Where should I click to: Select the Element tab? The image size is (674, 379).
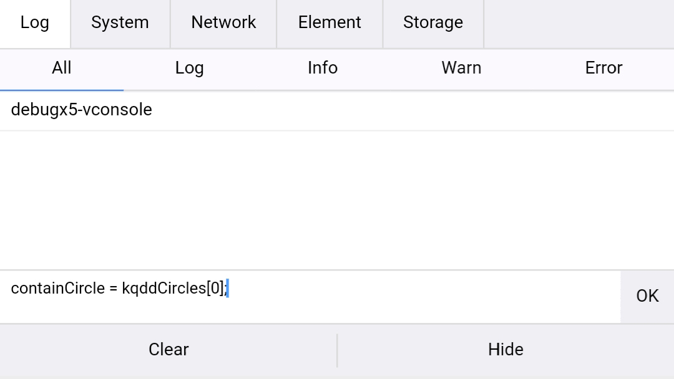pyautogui.click(x=330, y=23)
